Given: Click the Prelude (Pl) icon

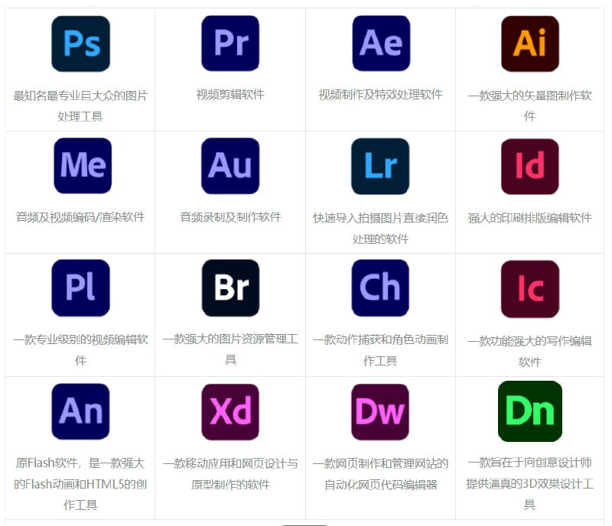Looking at the screenshot, I should [x=80, y=288].
